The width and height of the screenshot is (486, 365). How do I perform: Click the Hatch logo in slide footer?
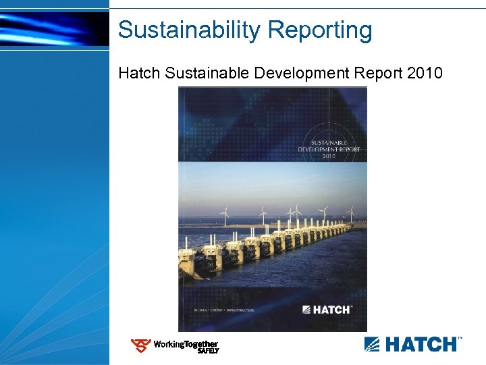(x=413, y=344)
